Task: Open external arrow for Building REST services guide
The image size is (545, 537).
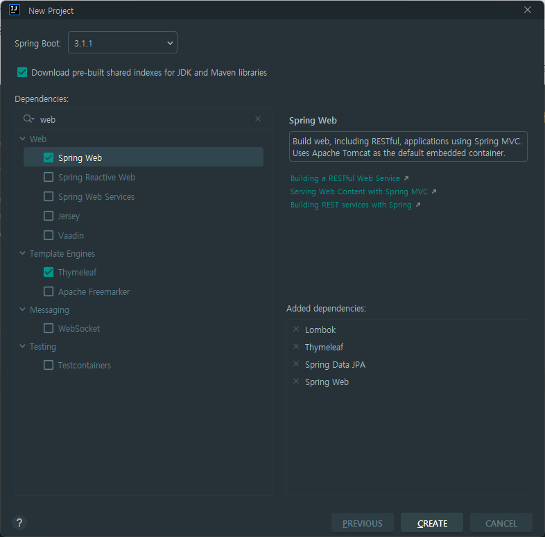Action: (418, 205)
